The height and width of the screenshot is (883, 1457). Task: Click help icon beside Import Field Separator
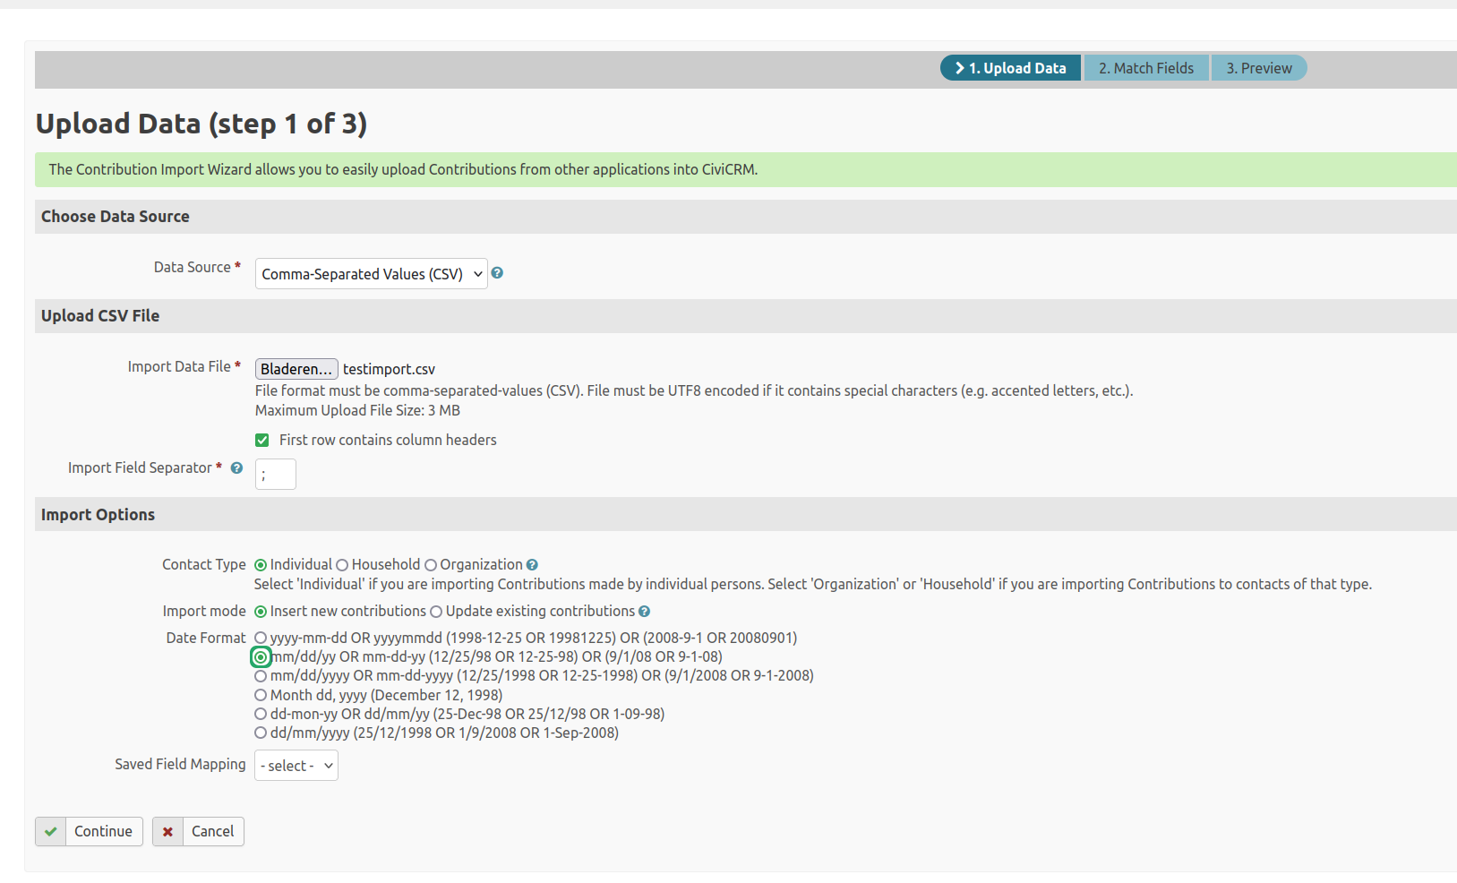(236, 468)
